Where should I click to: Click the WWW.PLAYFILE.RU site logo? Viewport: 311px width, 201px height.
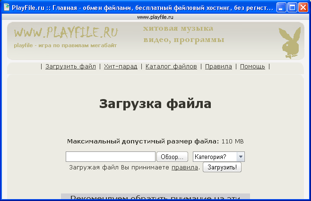coord(66,33)
